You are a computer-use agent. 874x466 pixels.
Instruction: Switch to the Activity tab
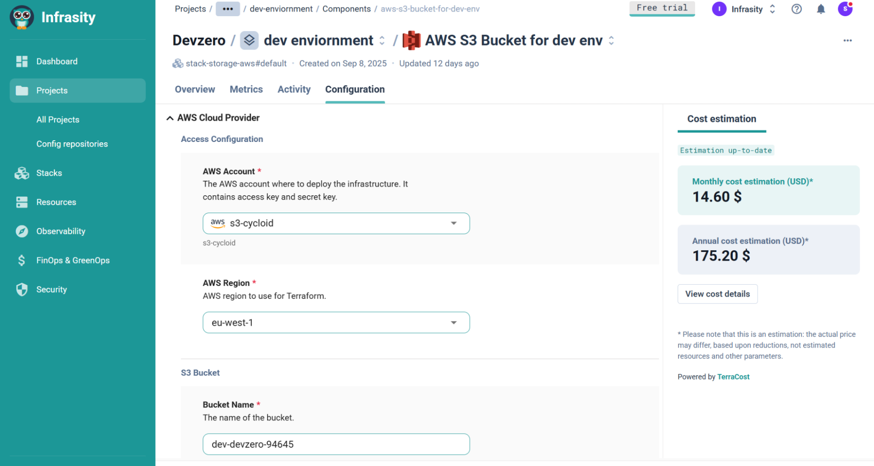pos(294,90)
